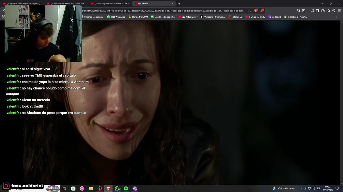Viewport: 343px width, 192px height.
Task: Close the Netflix tab
Action: pyautogui.click(x=173, y=3)
